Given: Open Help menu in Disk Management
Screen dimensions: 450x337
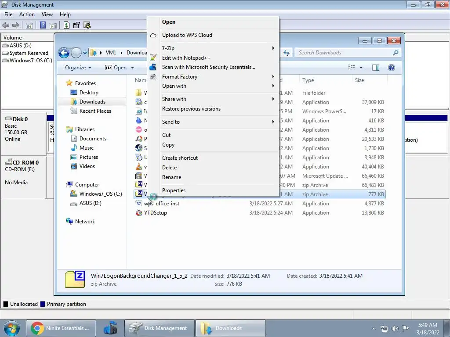Looking at the screenshot, I should (65, 14).
